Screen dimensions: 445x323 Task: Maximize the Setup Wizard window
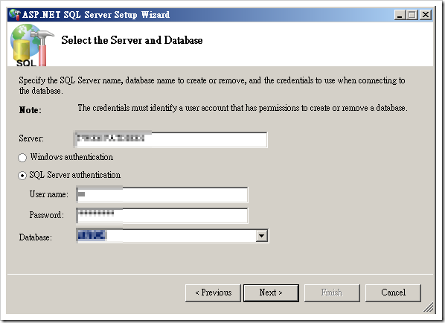pos(412,15)
